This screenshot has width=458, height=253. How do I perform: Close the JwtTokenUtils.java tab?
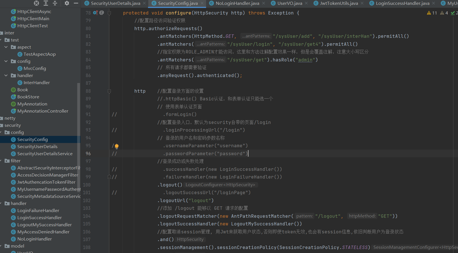(362, 3)
